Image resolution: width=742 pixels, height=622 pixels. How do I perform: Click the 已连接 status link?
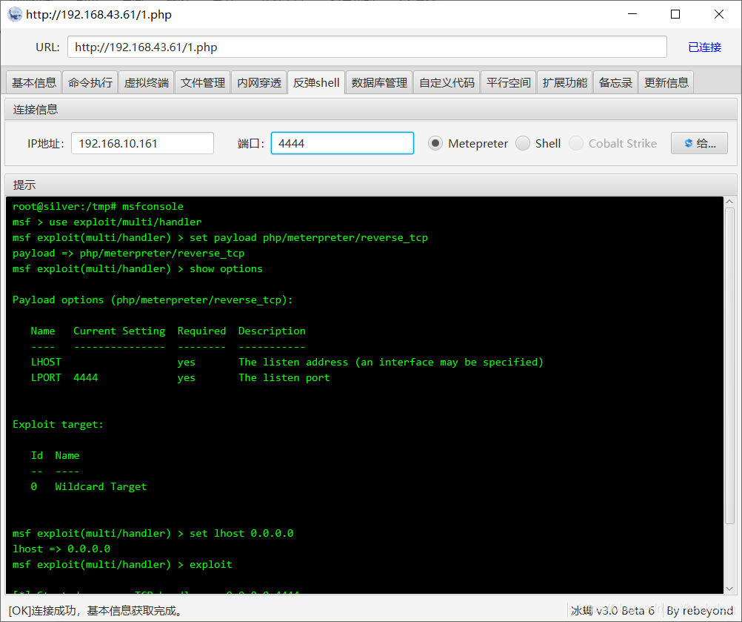point(704,47)
